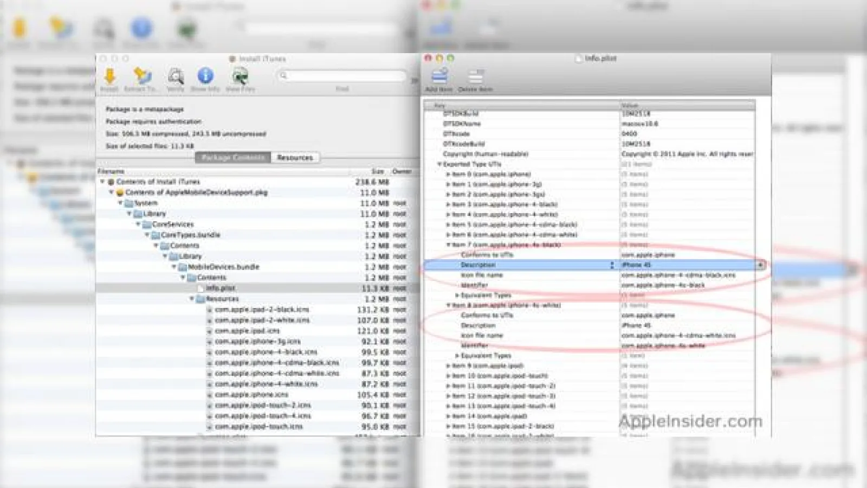Click the Add Item toolbar icon
Screen dimensions: 867x488
pyautogui.click(x=439, y=75)
